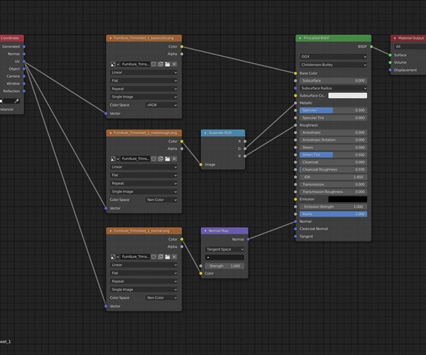The width and height of the screenshot is (426, 355).
Task: Collapse the normal.png image texture node
Action: pyautogui.click(x=110, y=231)
